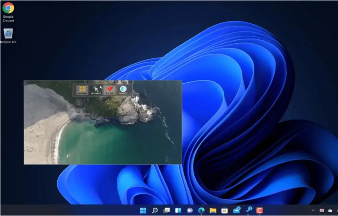Screen dimensions: 338x216
Task: Open the key-shaped app with badge 2
Action: tap(248, 210)
